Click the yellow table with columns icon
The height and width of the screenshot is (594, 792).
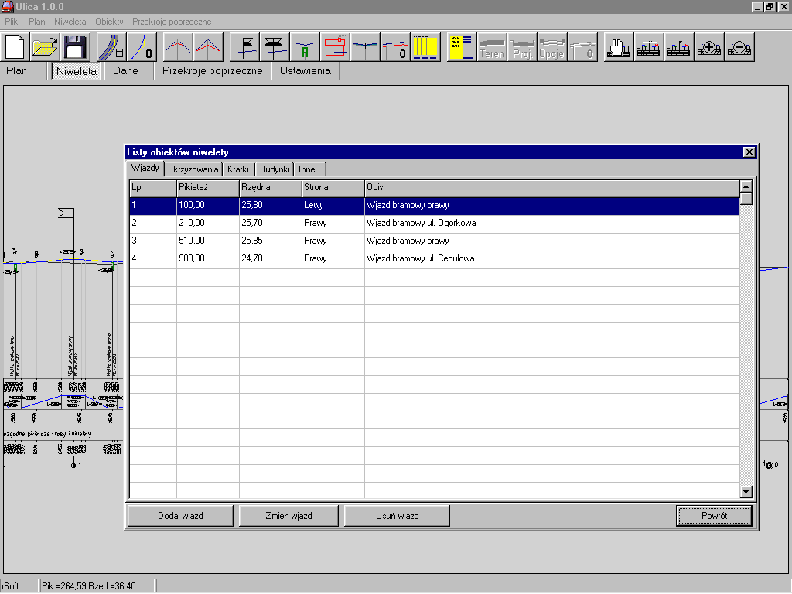tap(425, 47)
